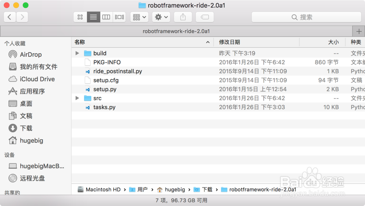Select the robotframework-ride-2.0a1 tab
This screenshot has height=206, width=365.
coord(176,31)
